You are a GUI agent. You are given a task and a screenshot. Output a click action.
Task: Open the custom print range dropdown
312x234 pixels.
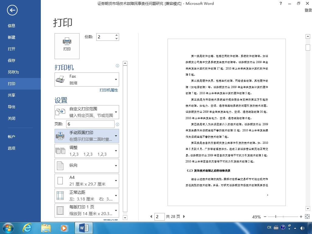(x=87, y=112)
